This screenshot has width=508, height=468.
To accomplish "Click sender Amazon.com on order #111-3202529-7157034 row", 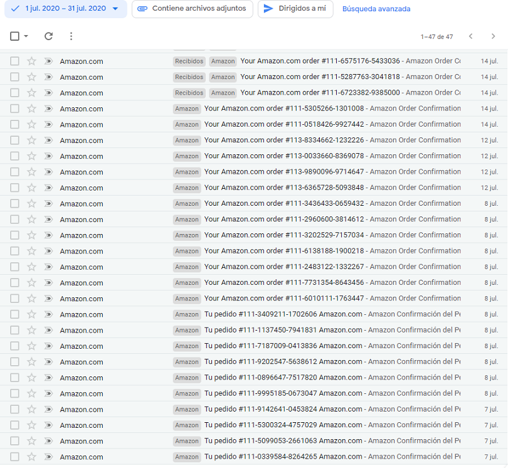I will 82,235.
